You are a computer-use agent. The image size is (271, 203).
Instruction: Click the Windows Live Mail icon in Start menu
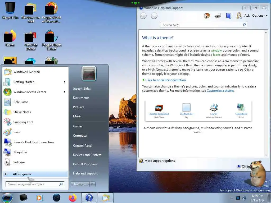(x=8, y=72)
